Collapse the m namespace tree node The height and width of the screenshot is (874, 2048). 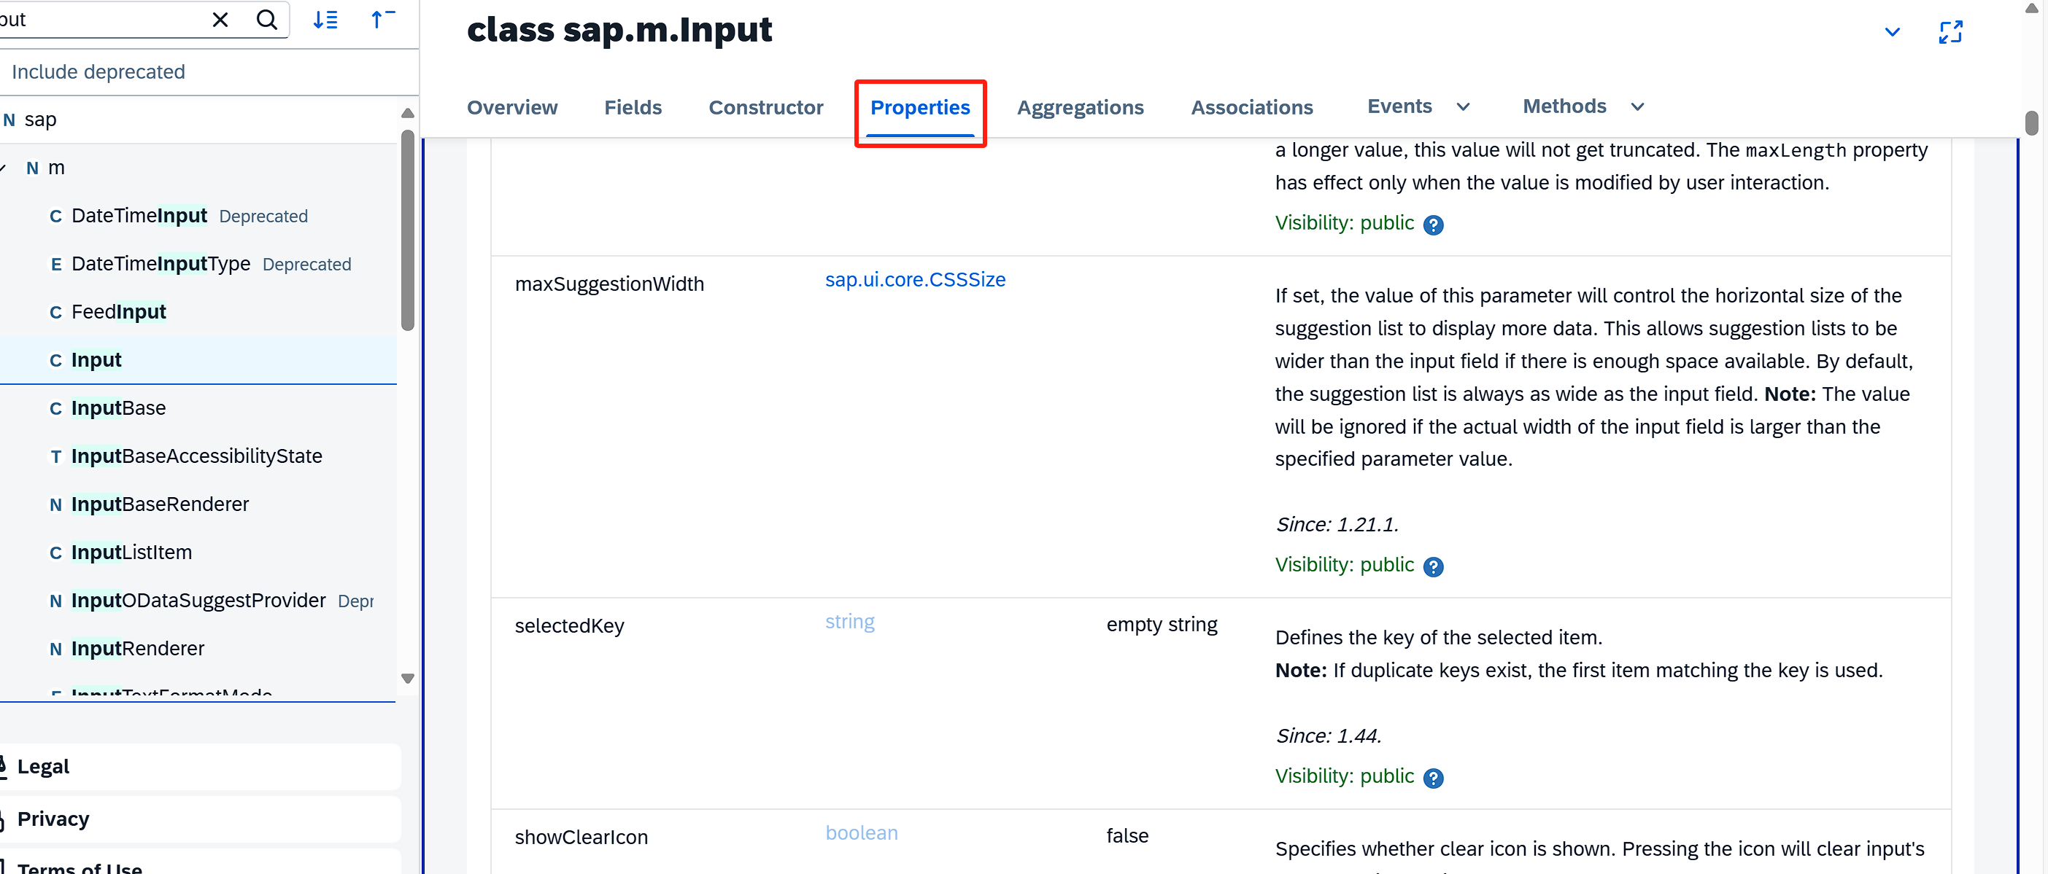[x=4, y=168]
